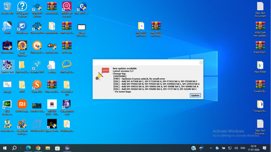Select PrimeToolX archive icon
Image resolution: width=271 pixels, height=152 pixels.
click(x=52, y=87)
